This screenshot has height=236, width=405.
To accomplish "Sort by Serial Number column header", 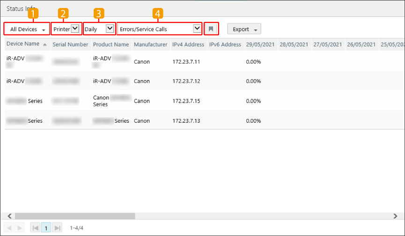I will [70, 44].
